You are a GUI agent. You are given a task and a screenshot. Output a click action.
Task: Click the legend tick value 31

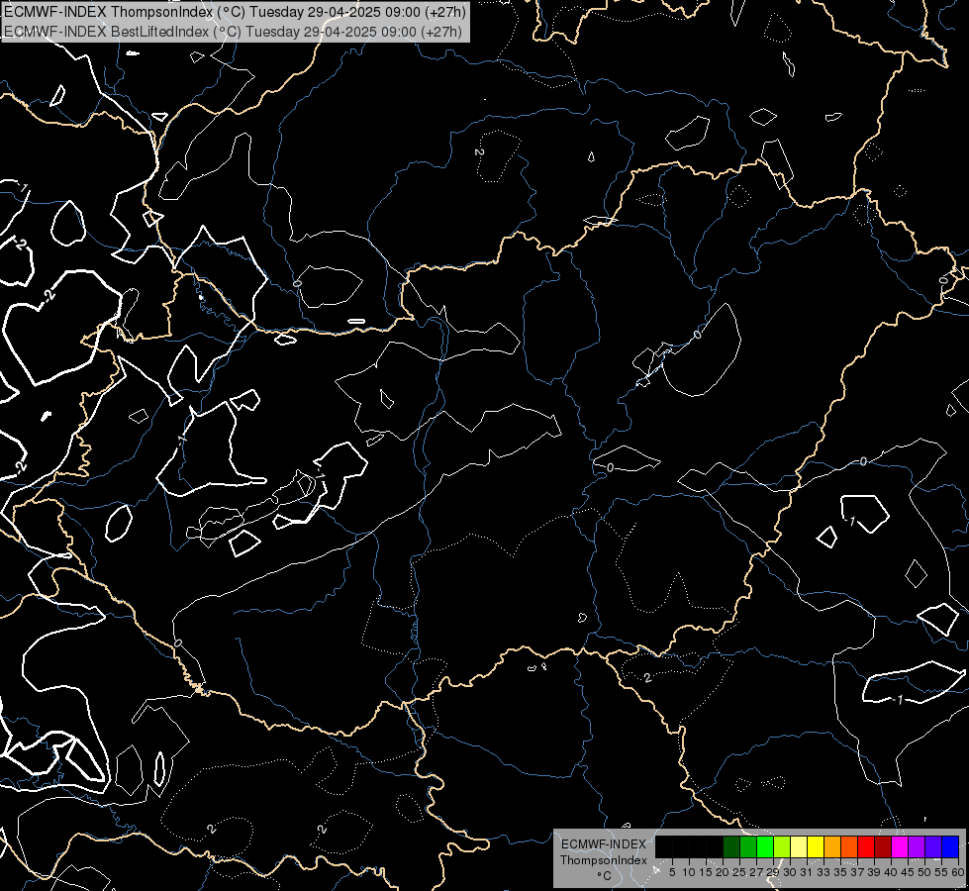click(807, 872)
